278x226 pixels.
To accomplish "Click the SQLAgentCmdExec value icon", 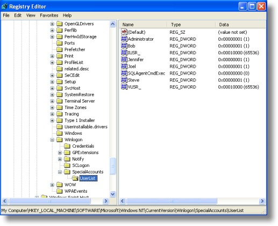I will coord(124,73).
